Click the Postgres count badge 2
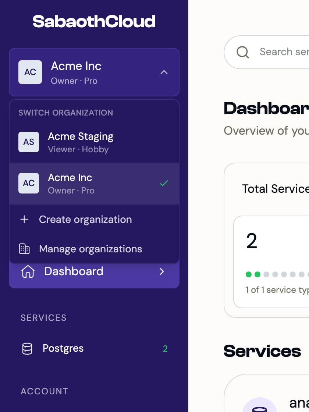 [x=165, y=349]
